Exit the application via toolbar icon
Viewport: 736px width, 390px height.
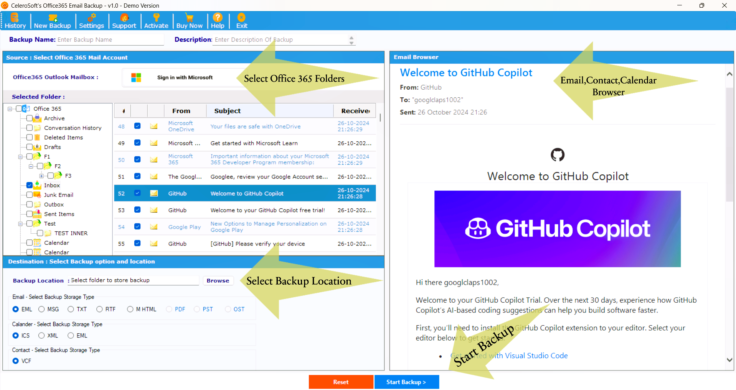(241, 21)
